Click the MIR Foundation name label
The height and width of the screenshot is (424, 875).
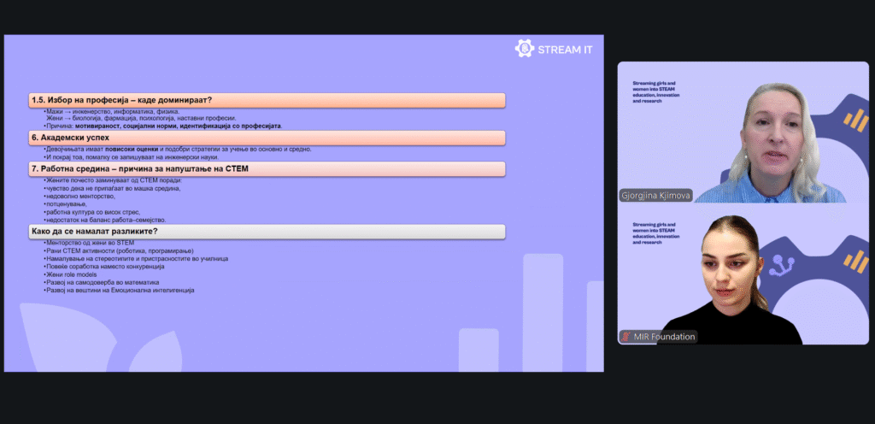(664, 337)
